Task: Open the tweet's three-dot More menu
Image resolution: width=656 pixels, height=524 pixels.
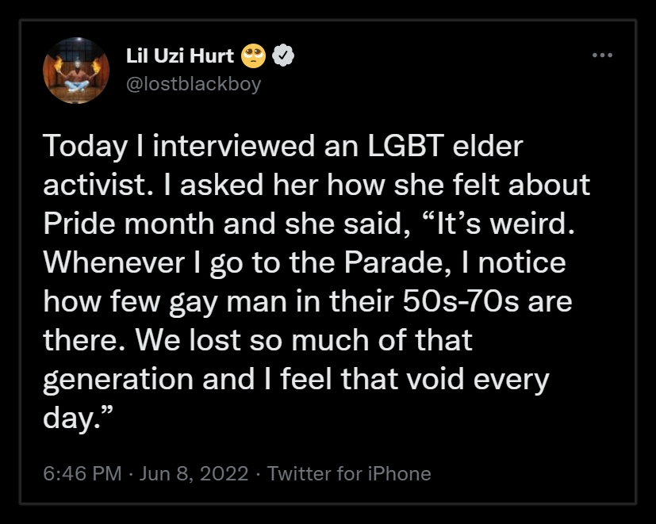Action: click(x=602, y=55)
